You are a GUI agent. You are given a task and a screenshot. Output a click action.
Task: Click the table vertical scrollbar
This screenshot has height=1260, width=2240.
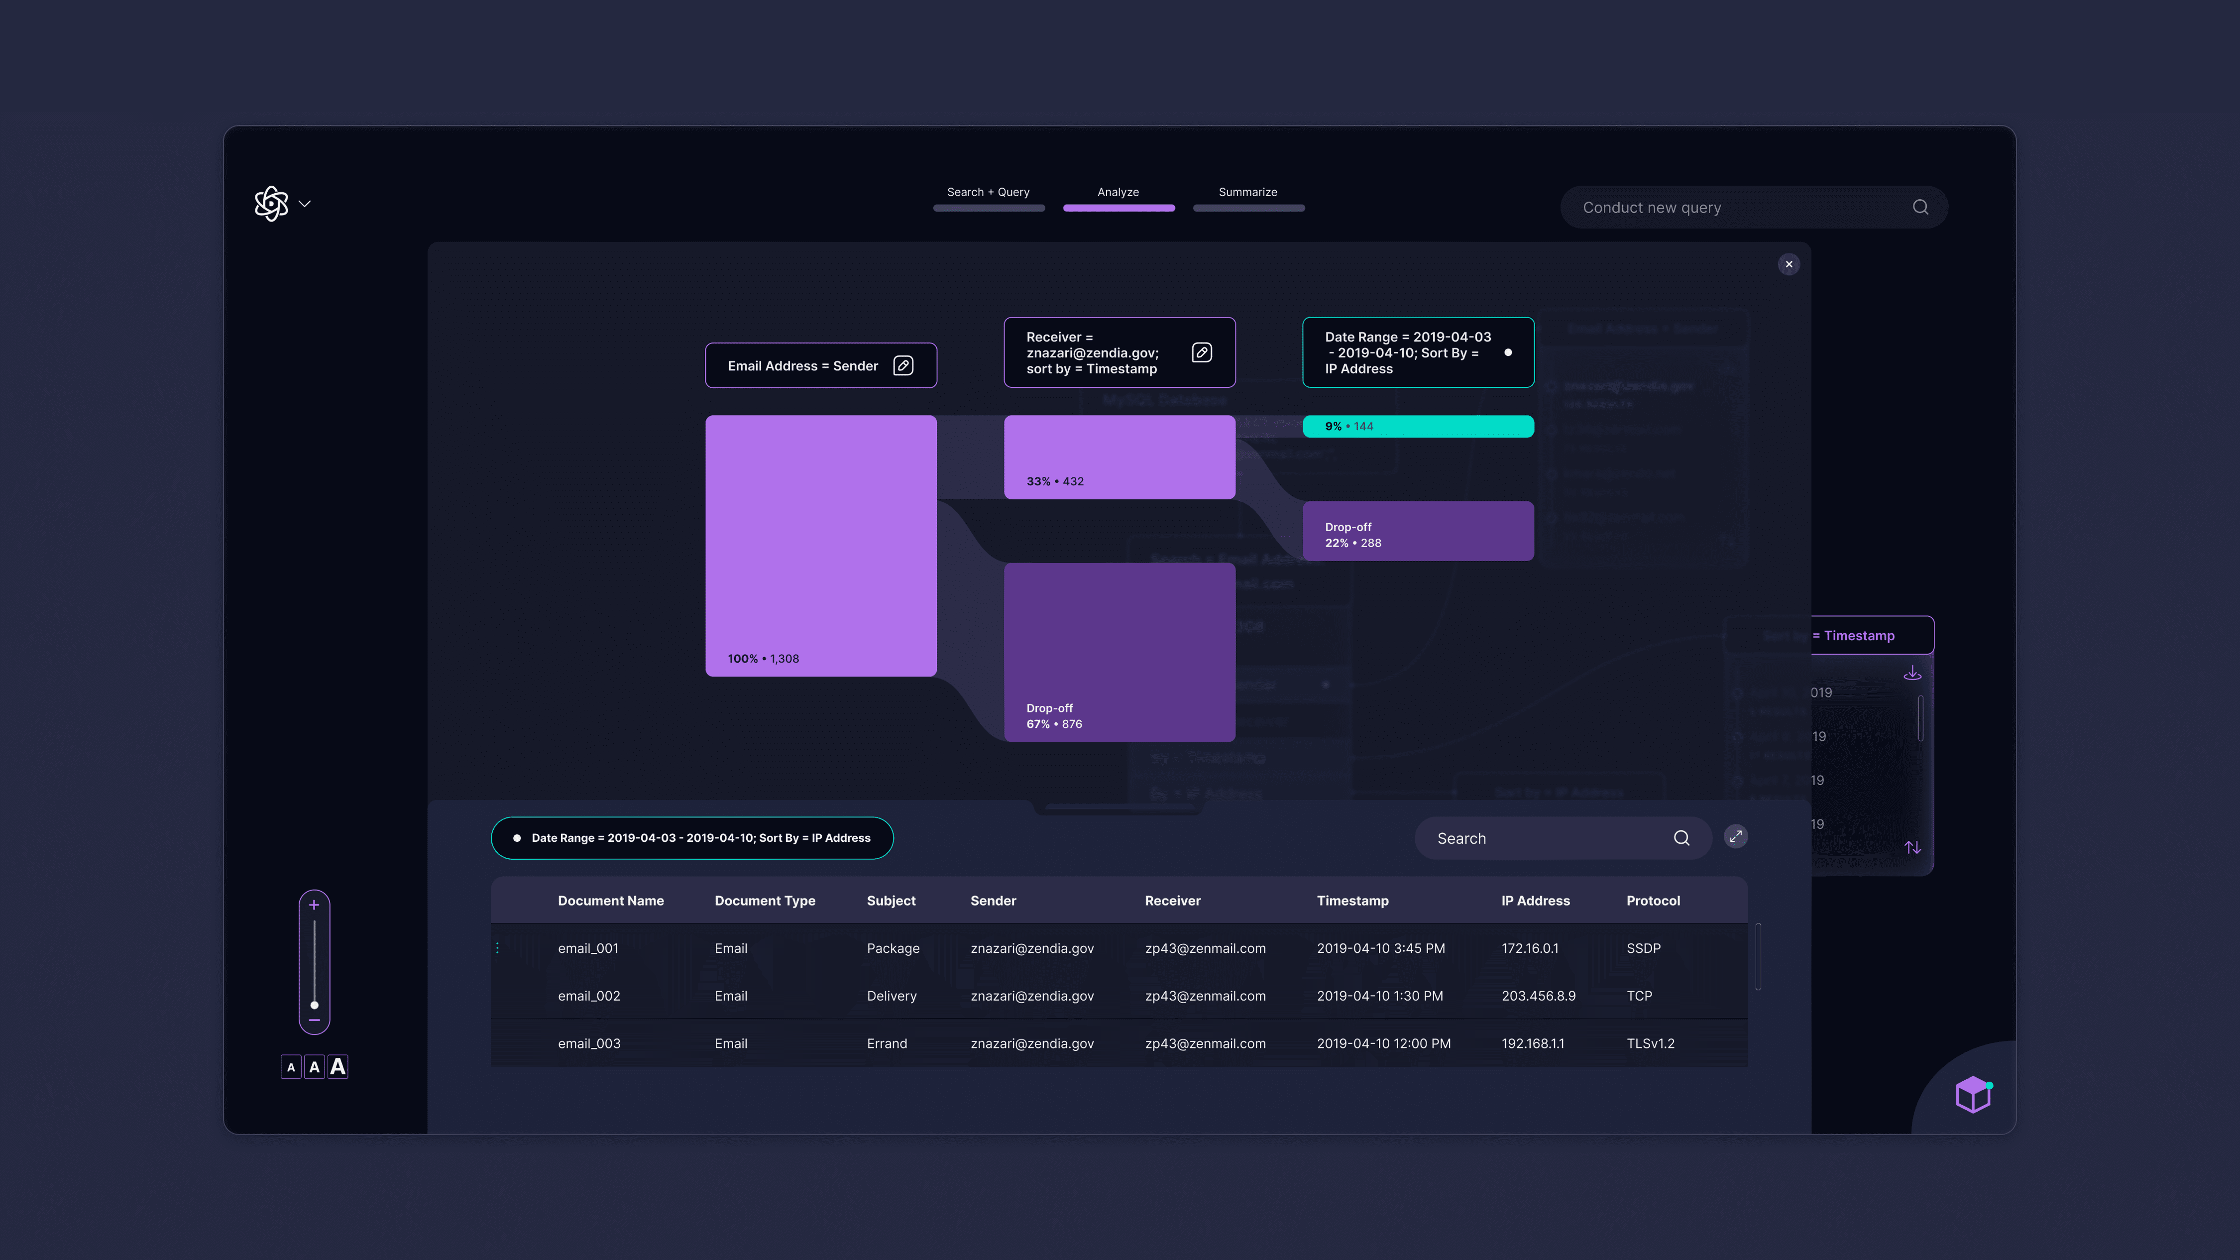pyautogui.click(x=1757, y=956)
